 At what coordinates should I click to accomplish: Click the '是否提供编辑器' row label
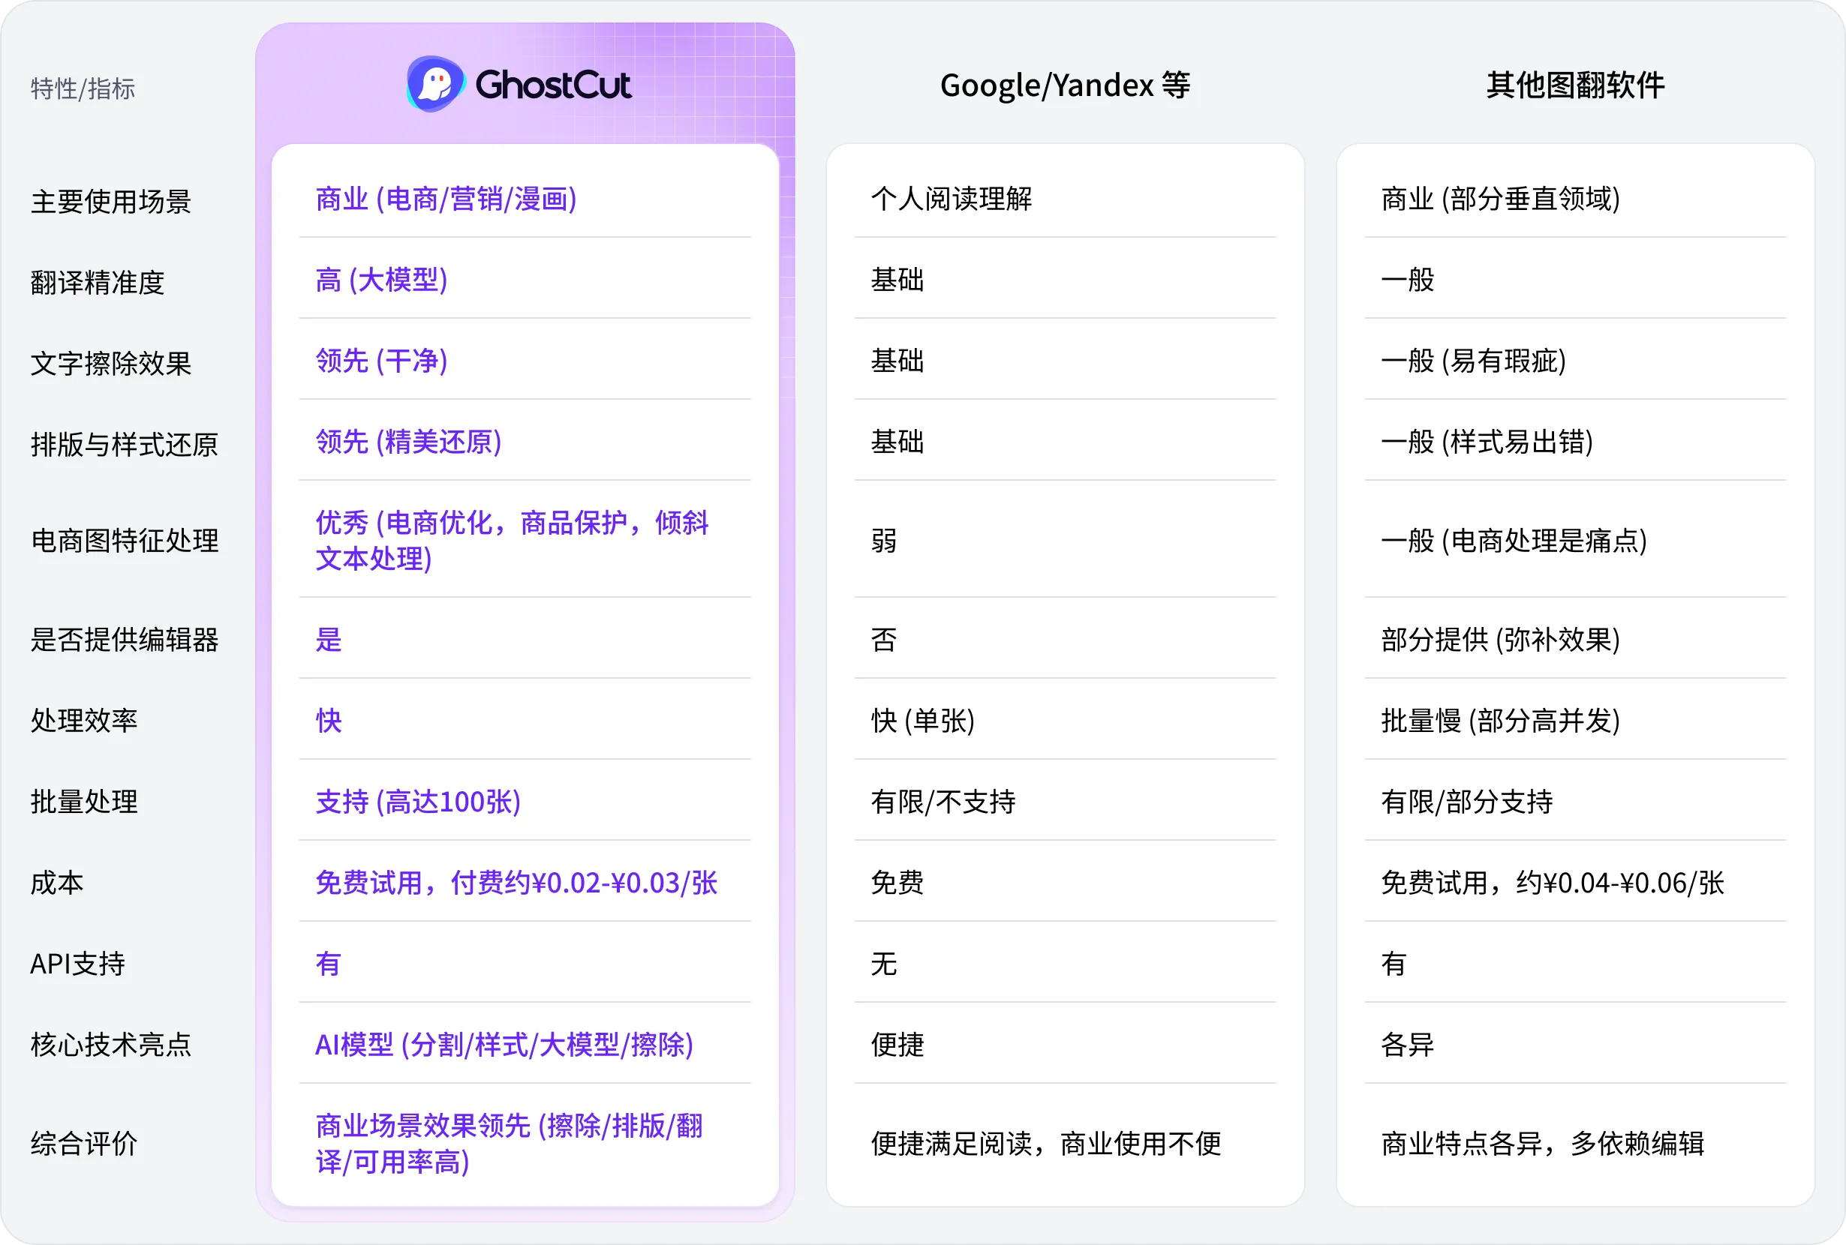(x=125, y=640)
